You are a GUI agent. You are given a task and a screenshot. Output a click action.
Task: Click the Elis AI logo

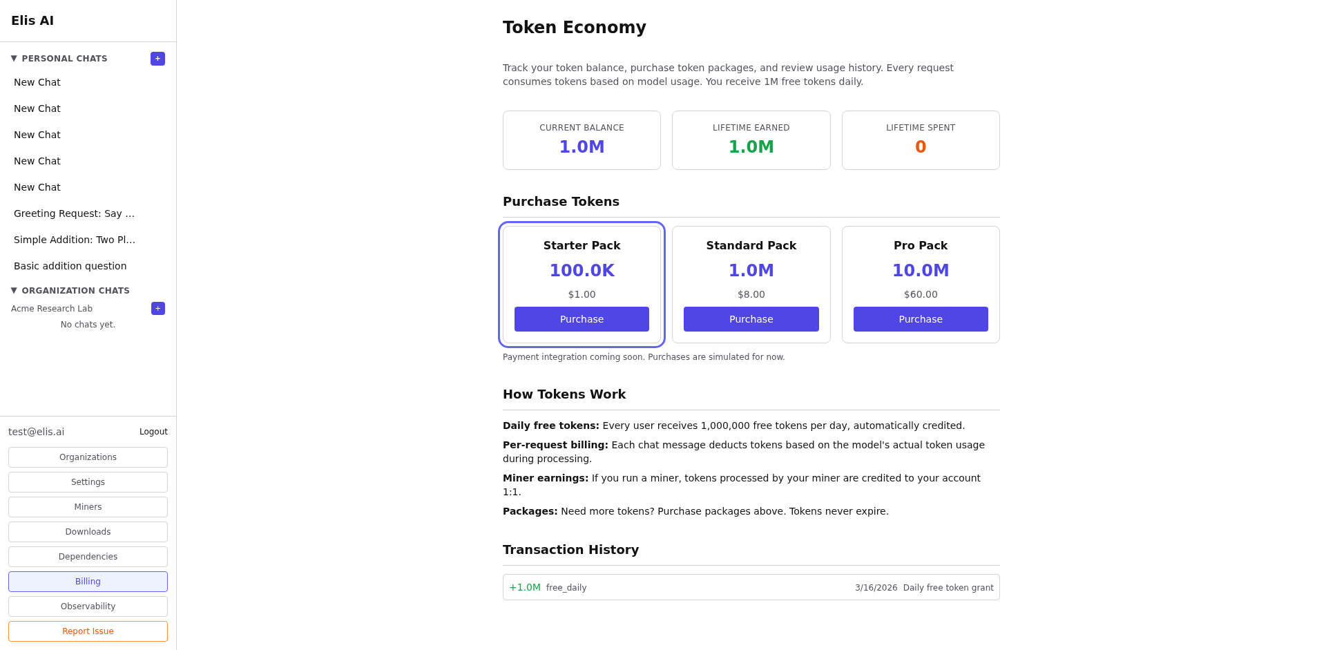click(x=32, y=20)
